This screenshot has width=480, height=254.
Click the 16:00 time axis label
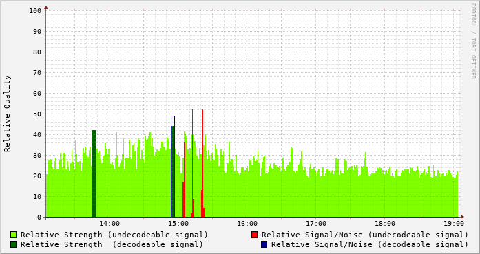tap(247, 224)
